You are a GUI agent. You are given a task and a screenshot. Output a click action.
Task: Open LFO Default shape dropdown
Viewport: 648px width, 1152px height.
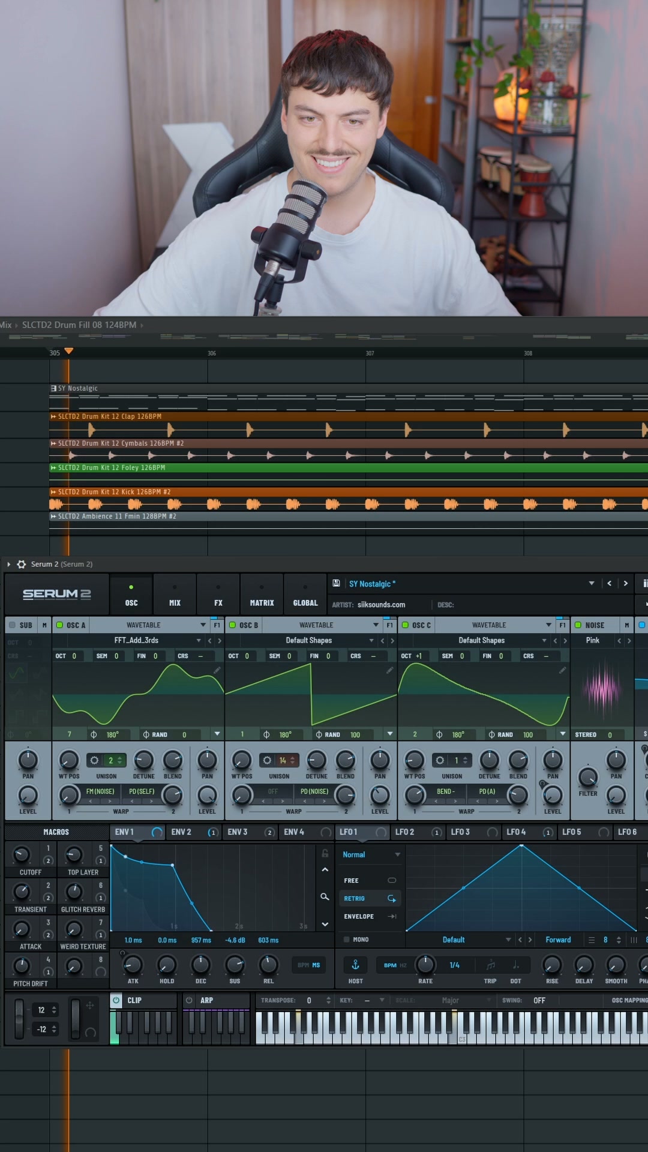tap(508, 940)
